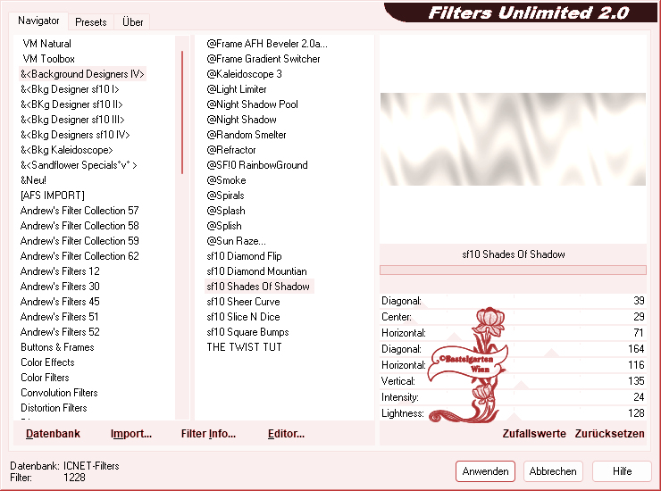The height and width of the screenshot is (491, 661).
Task: Choose sf10 Diamond Flip filter
Action: click(x=244, y=256)
